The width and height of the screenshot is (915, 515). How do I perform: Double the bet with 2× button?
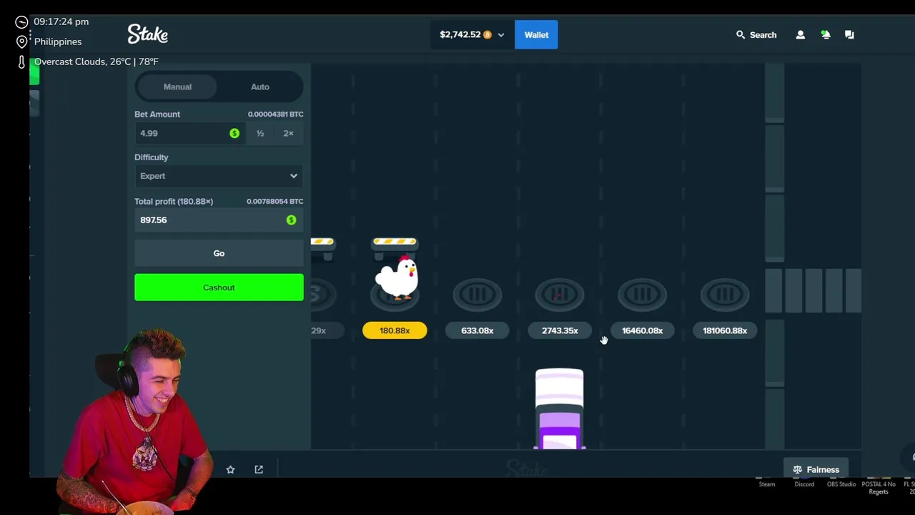point(288,133)
